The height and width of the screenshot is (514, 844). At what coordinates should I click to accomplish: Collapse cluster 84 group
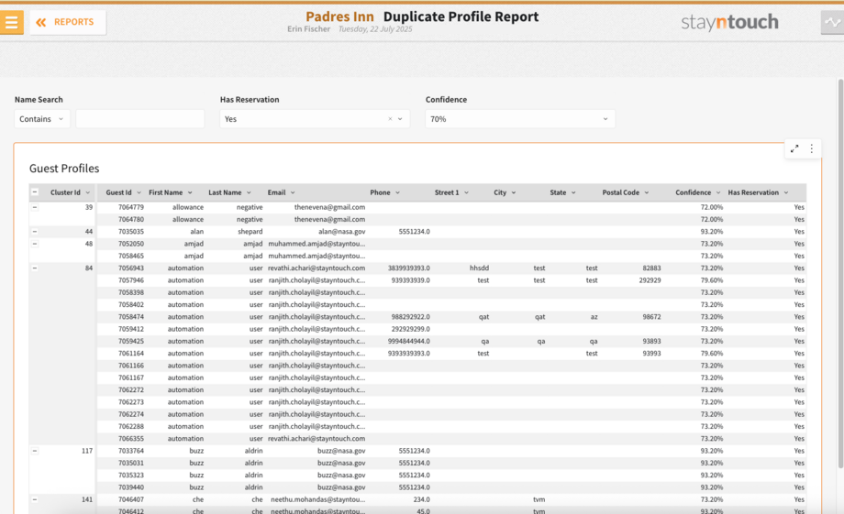coord(35,268)
